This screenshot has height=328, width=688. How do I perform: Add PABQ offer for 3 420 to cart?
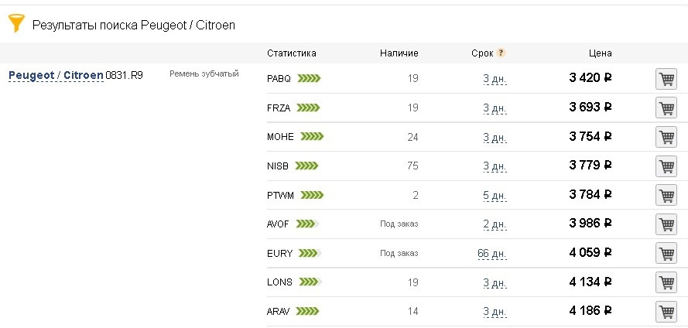666,79
